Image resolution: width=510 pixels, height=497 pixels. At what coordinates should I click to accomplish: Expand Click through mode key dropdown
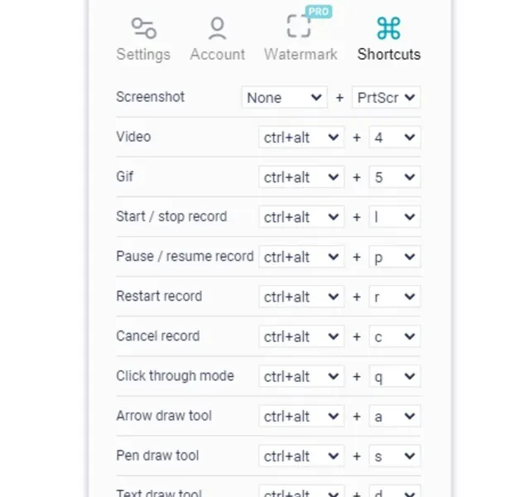394,376
